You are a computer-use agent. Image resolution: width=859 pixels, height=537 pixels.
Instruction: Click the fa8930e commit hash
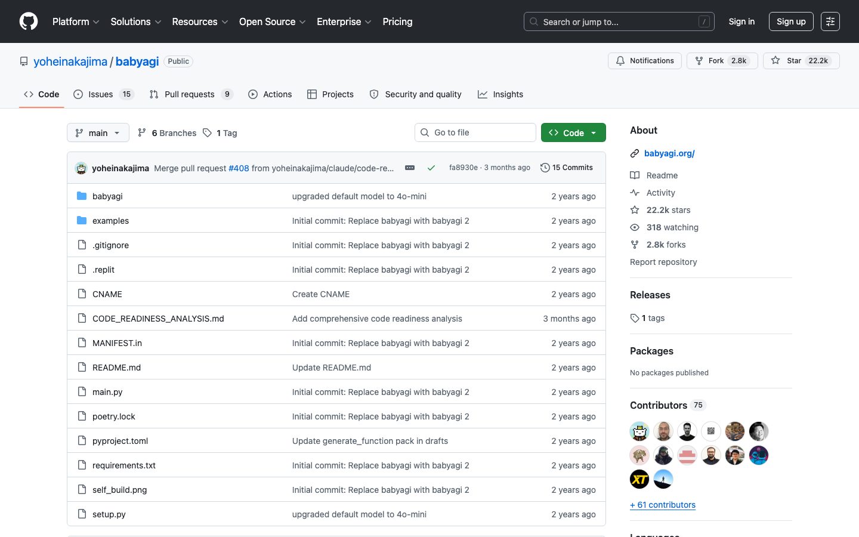464,168
